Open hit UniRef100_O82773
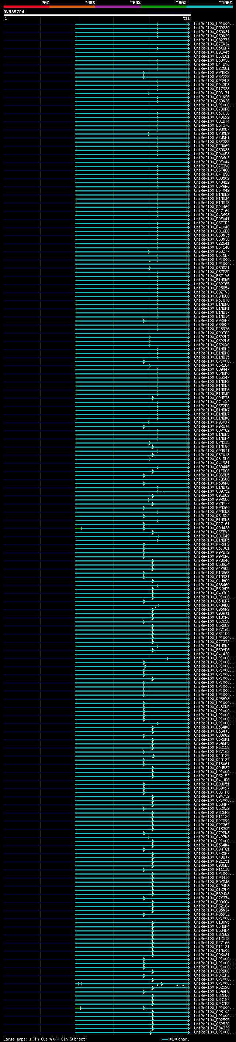The image size is (236, 1042). coord(212,40)
